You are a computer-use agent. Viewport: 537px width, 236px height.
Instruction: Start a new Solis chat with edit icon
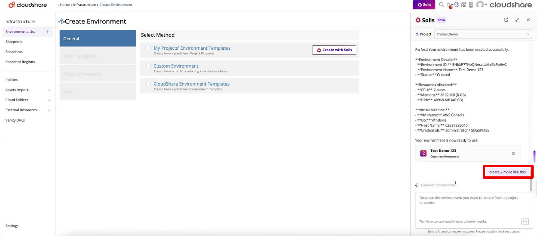(506, 20)
